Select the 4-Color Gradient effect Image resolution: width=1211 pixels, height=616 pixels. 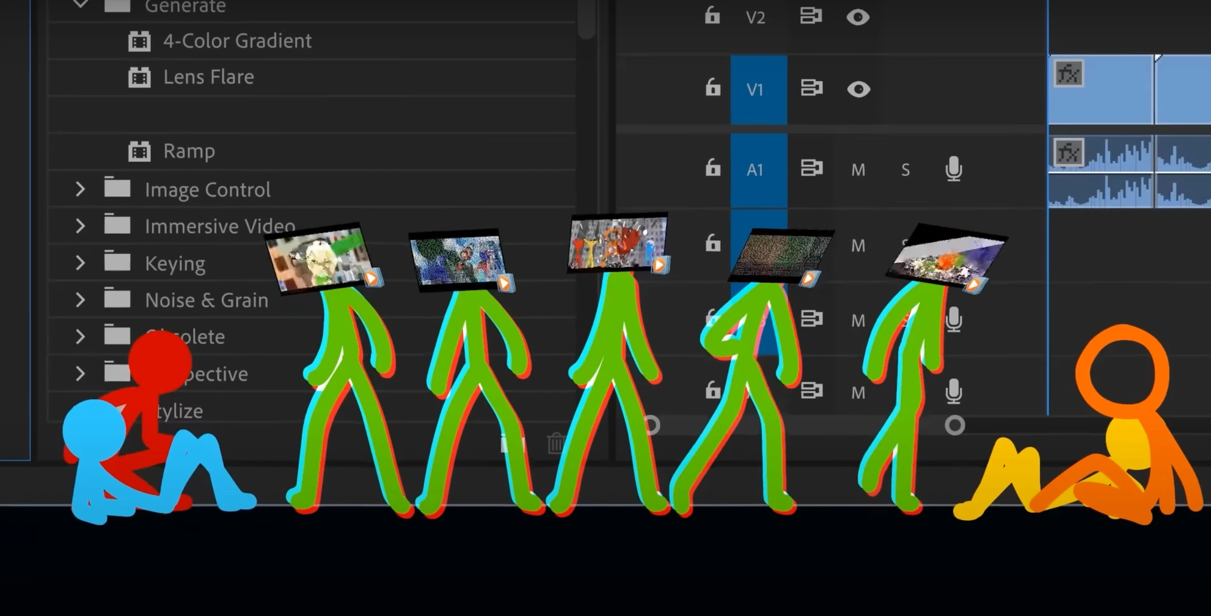tap(237, 41)
